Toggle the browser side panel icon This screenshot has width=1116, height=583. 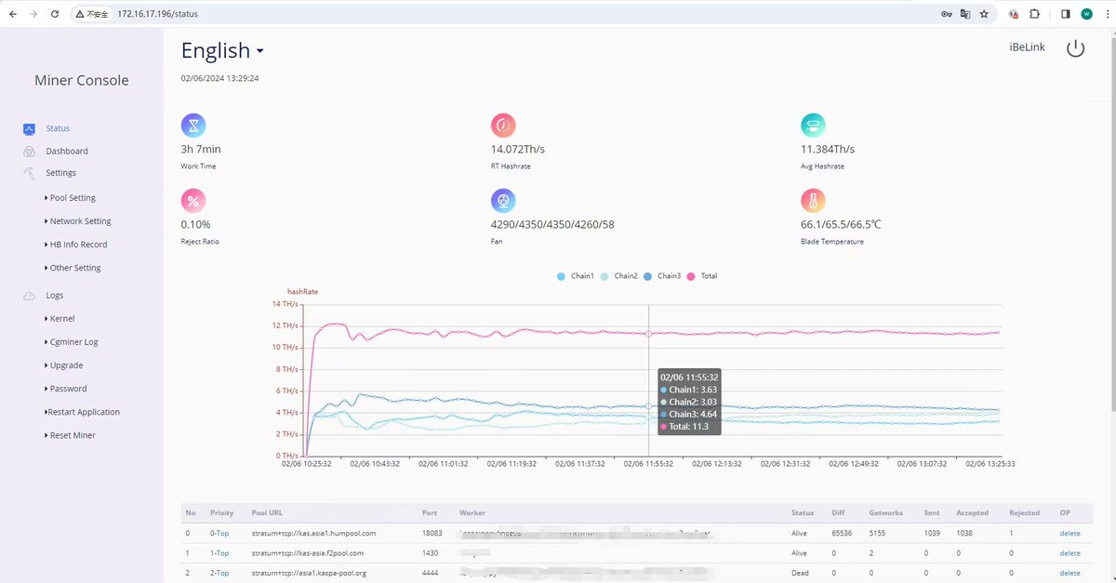[1065, 14]
